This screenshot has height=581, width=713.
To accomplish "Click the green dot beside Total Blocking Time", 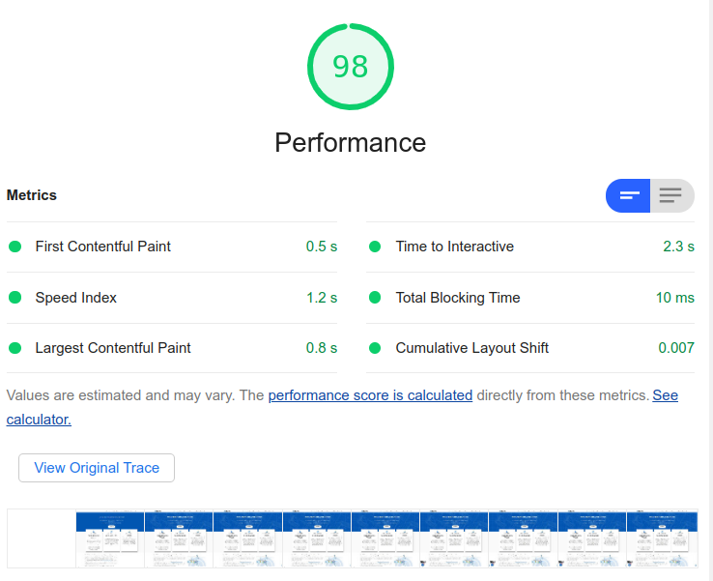I will pos(375,298).
